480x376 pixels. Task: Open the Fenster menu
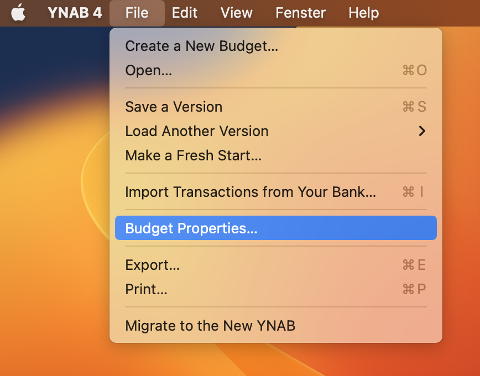coord(300,13)
